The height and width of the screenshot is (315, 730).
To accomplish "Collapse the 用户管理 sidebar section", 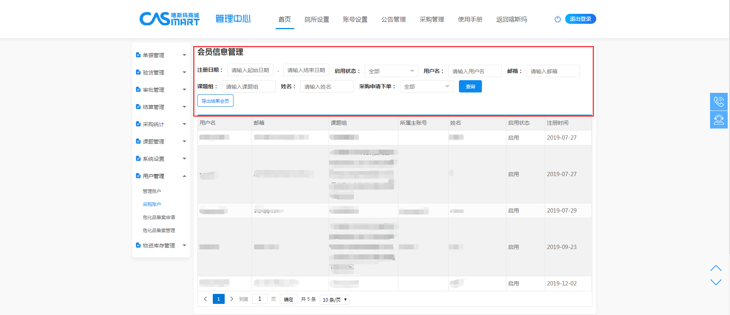I will (x=161, y=176).
